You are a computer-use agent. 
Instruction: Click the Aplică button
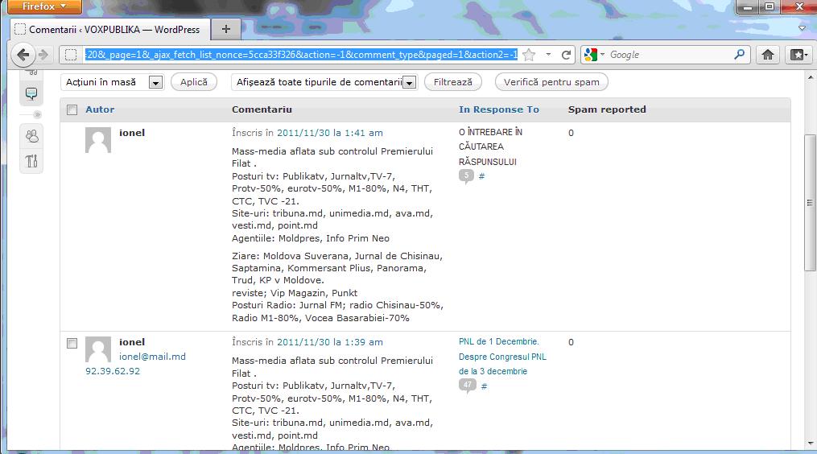point(194,82)
